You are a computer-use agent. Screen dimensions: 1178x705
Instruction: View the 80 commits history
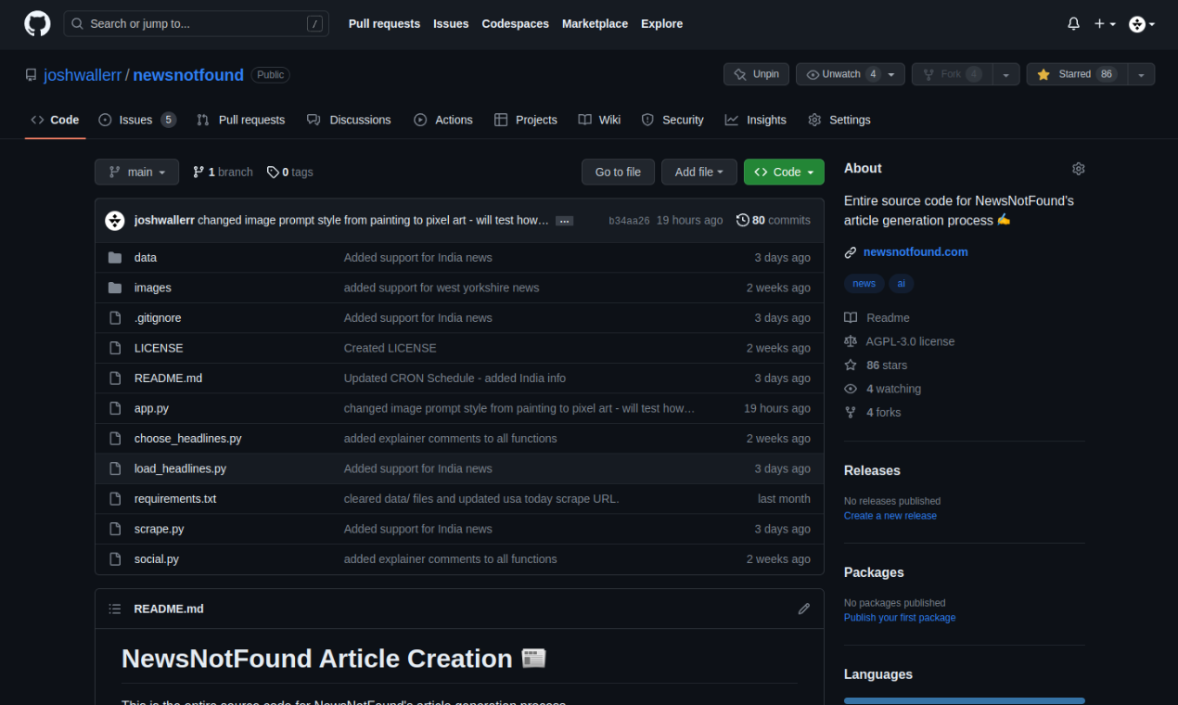pos(774,220)
